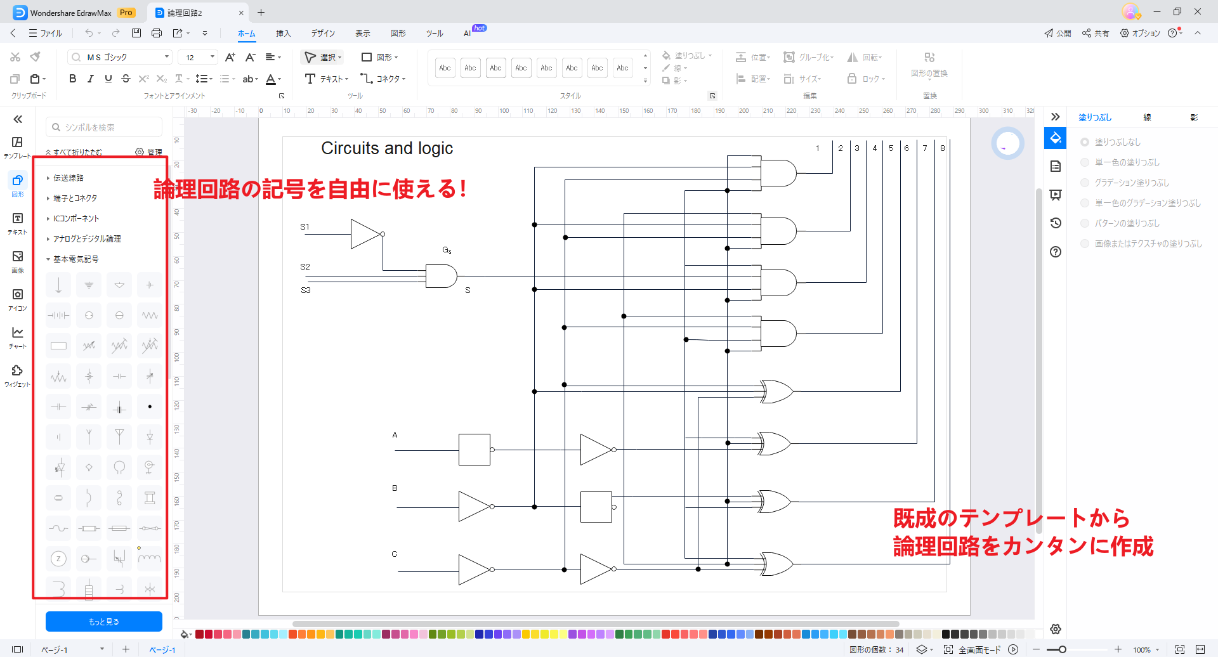Select 画像またはテクスチャの塗りつぶし option
The height and width of the screenshot is (657, 1218).
coord(1085,244)
